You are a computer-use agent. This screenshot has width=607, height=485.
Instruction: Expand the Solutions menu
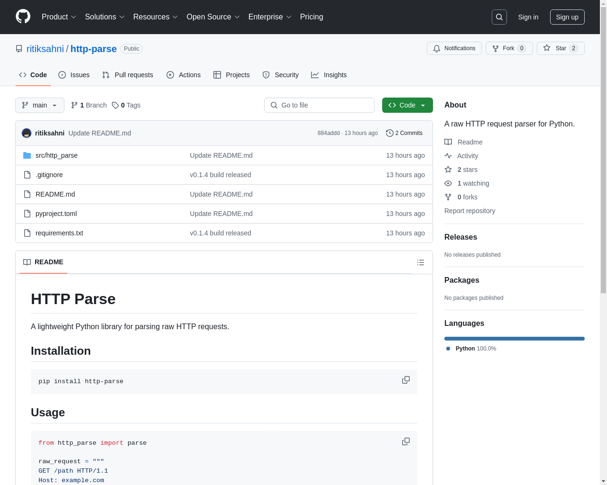(105, 17)
